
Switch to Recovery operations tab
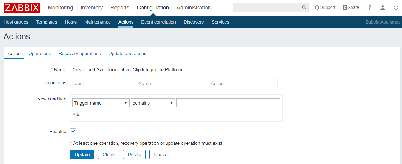[80, 54]
